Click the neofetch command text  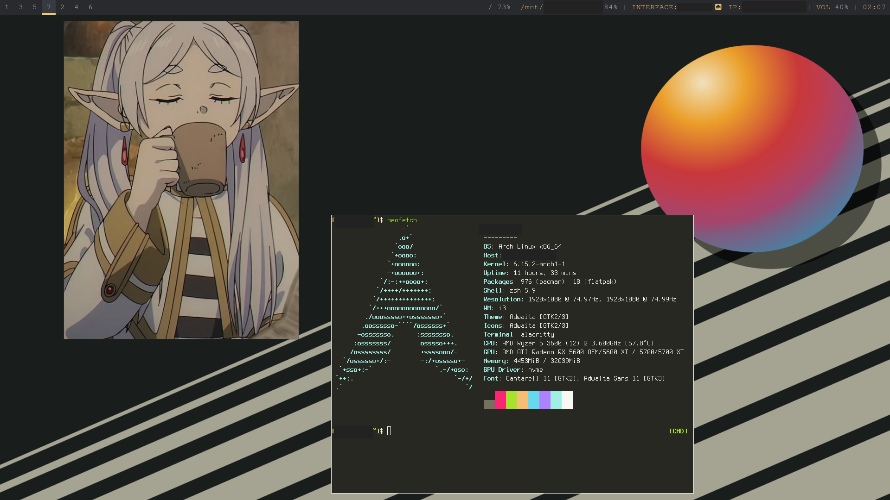(x=402, y=220)
